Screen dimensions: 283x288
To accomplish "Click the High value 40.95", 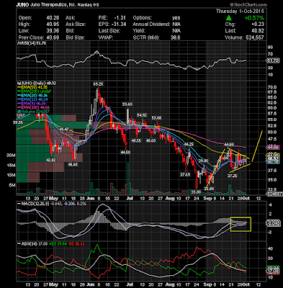I will click(x=52, y=24).
